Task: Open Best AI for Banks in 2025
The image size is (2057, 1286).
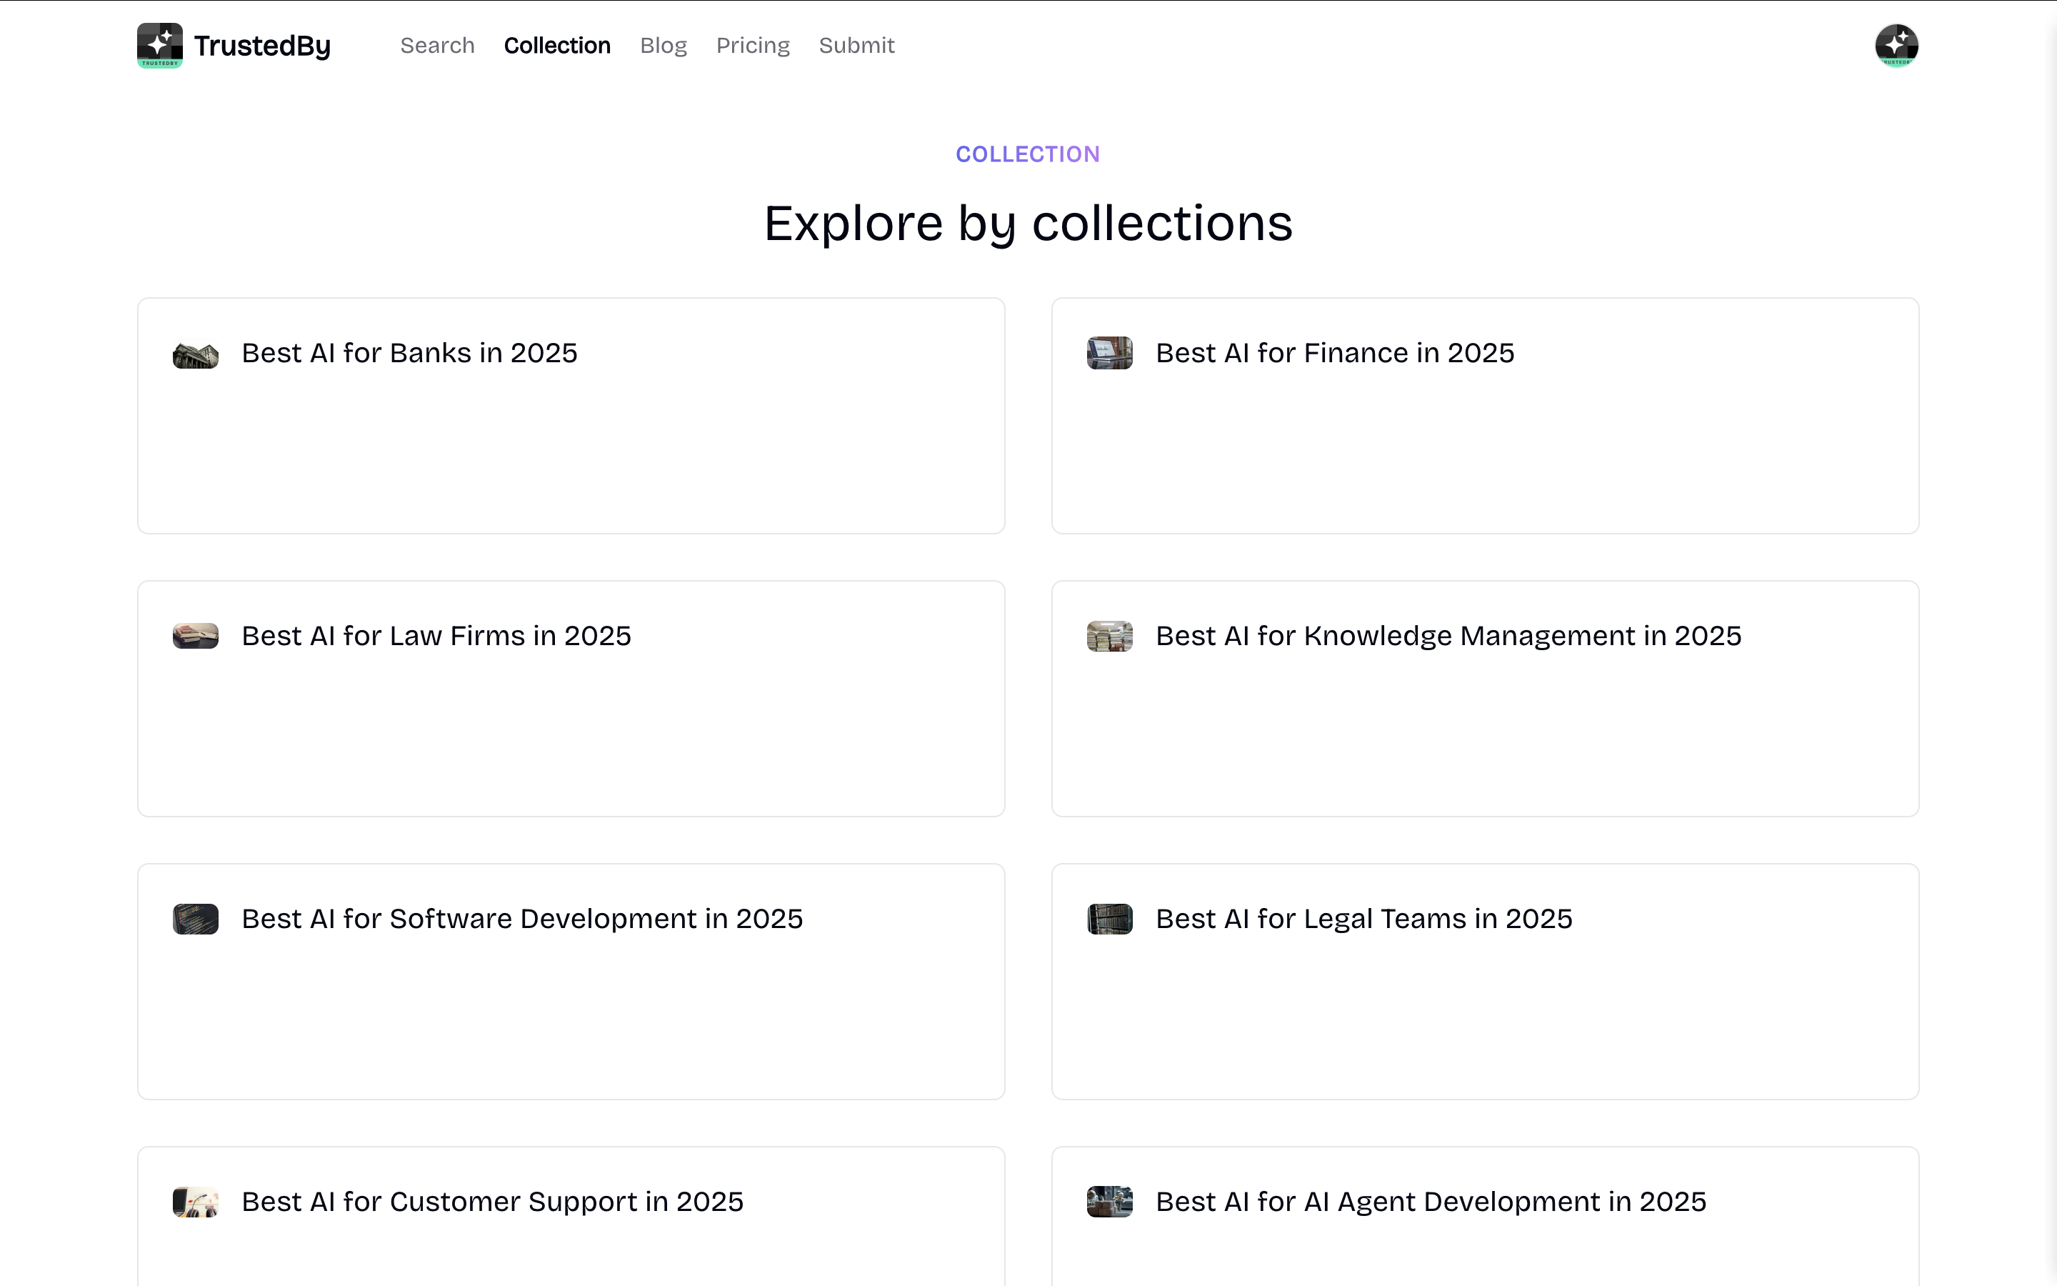Action: click(409, 353)
